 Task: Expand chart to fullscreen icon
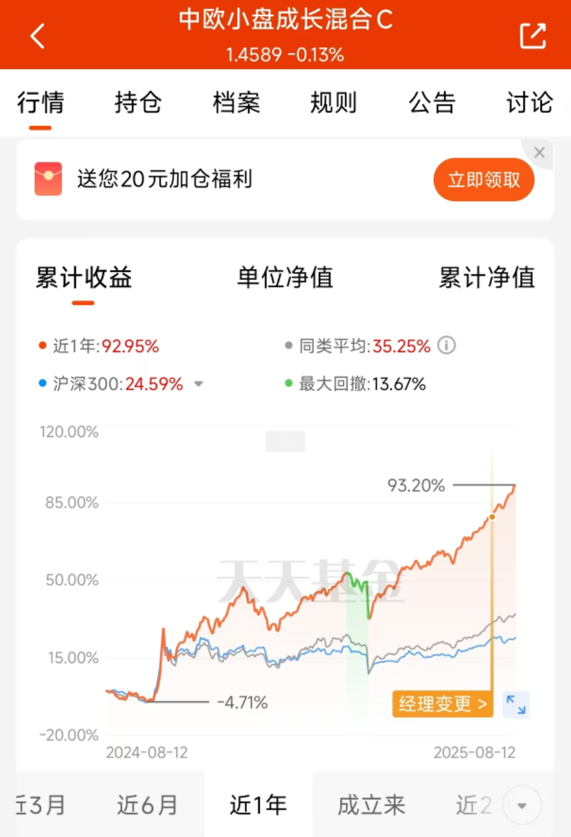[x=516, y=704]
